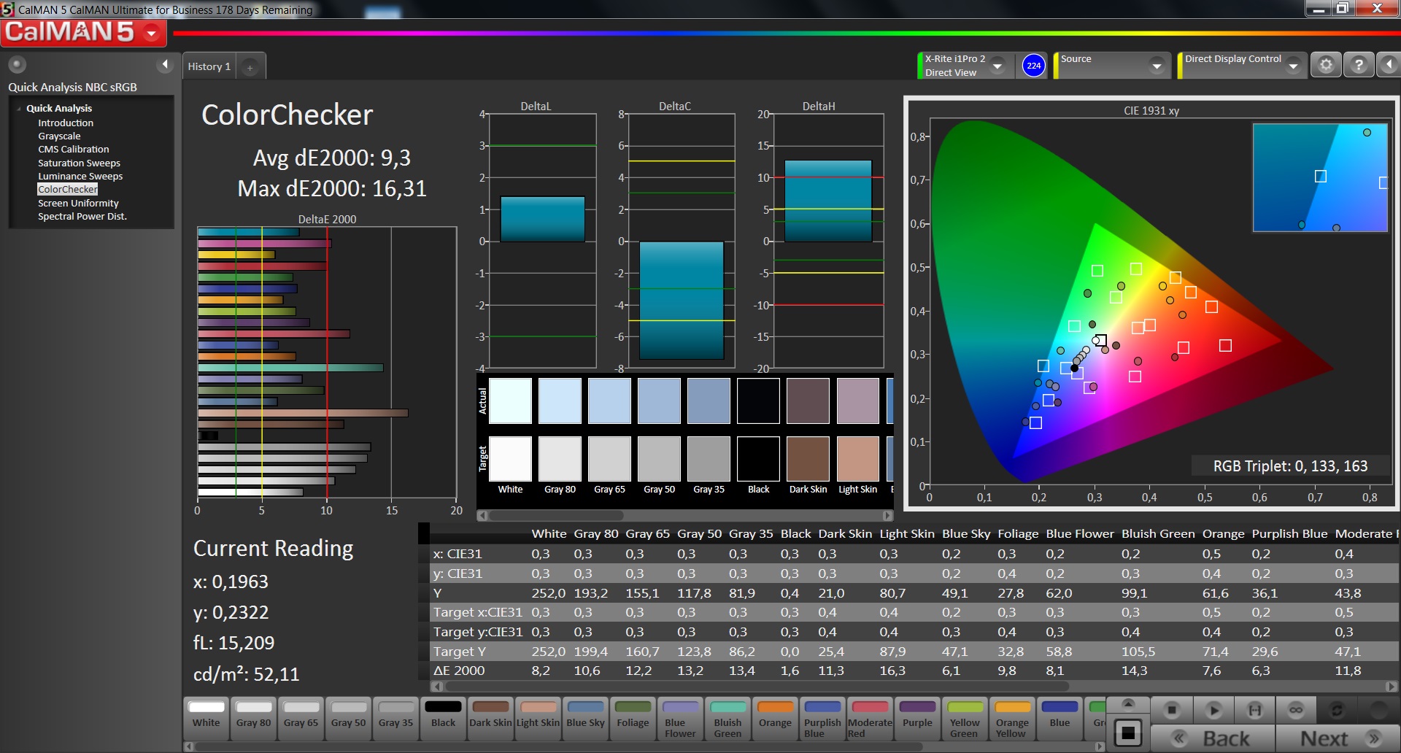
Task: Click the single read bracket icon
Action: point(1254,709)
